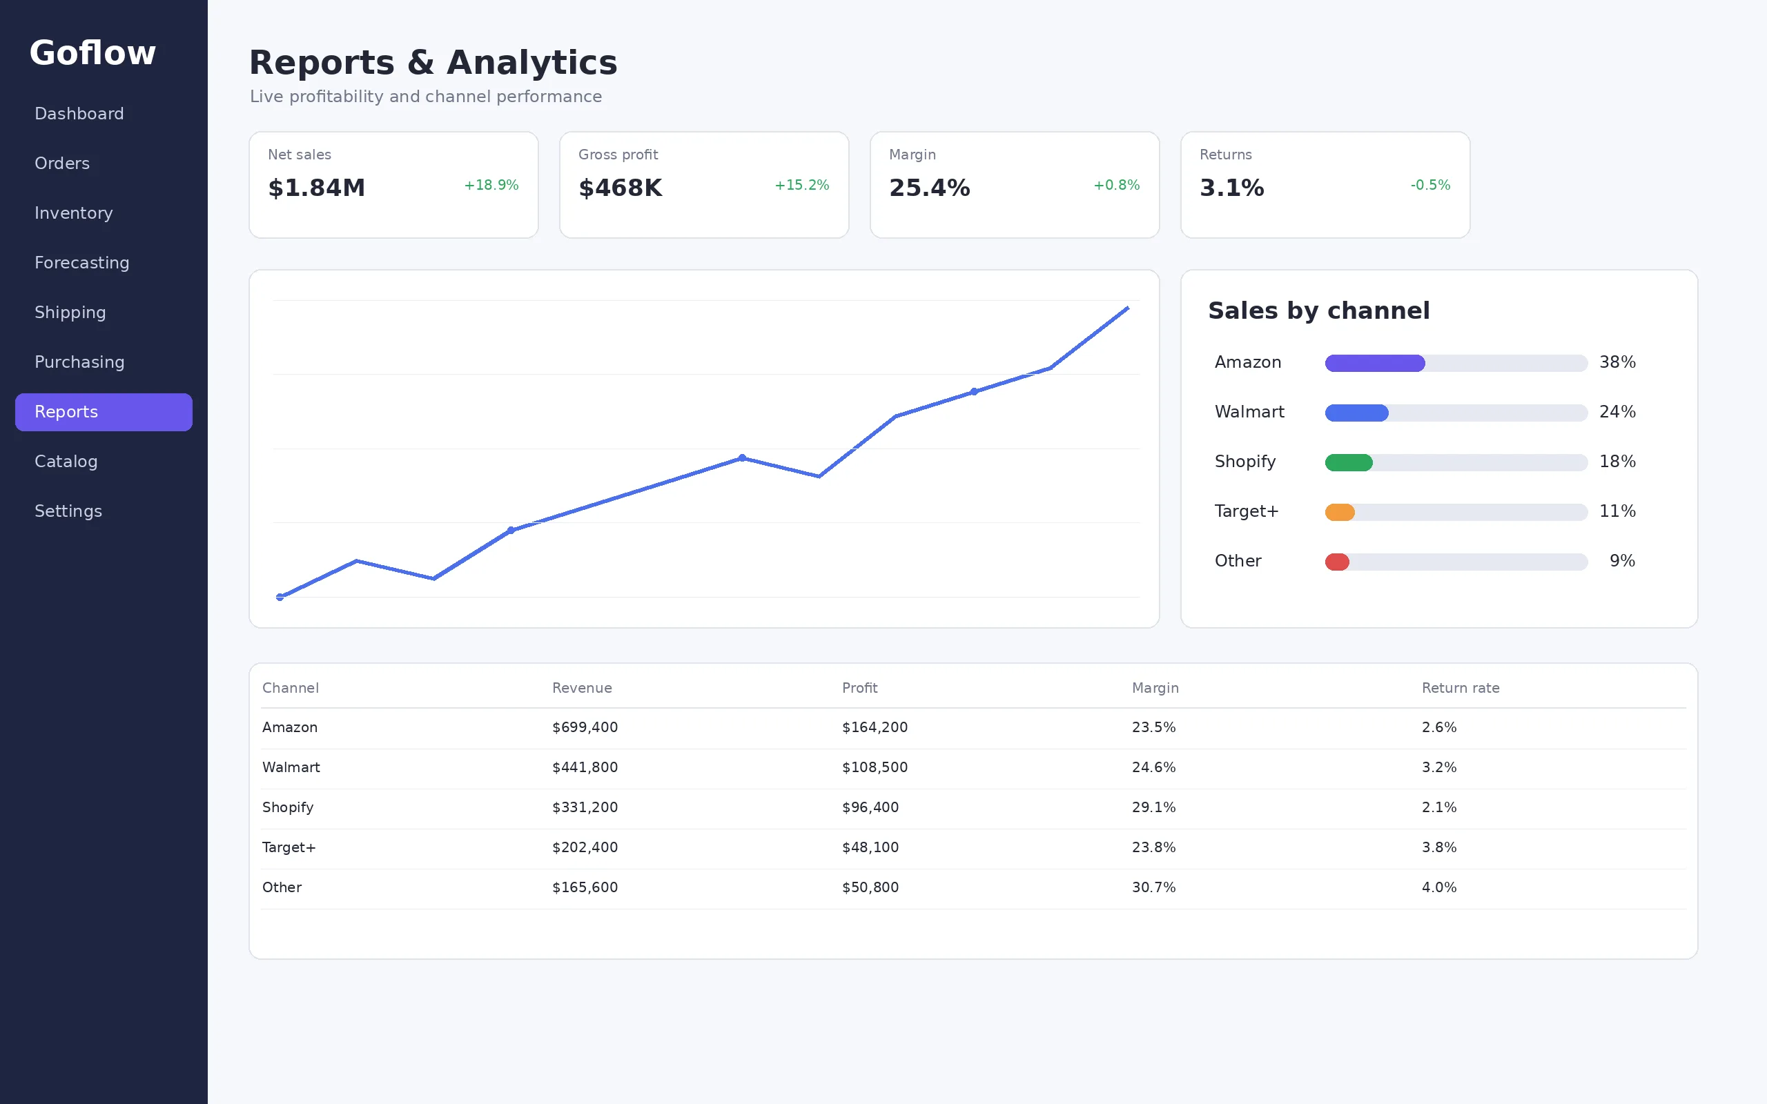Screen dimensions: 1767x1104
Task: Select Inventory from the sidebar
Action: pyautogui.click(x=104, y=213)
